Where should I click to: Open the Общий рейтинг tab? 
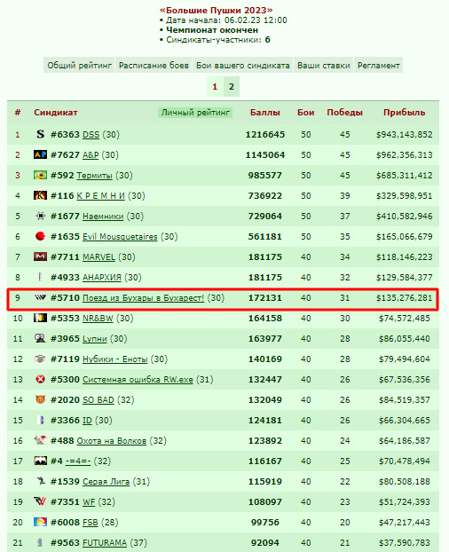[79, 66]
